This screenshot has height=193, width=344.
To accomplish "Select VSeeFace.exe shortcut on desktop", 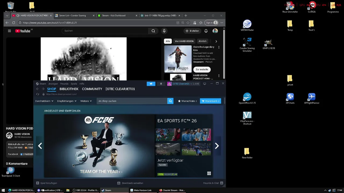I will [247, 118].
